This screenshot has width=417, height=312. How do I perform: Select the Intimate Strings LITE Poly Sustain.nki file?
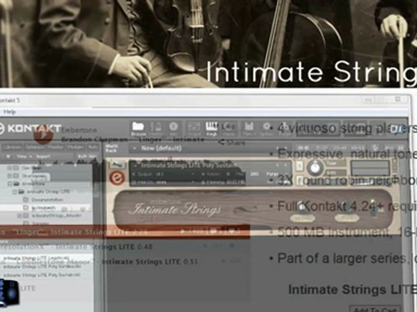tap(42, 275)
